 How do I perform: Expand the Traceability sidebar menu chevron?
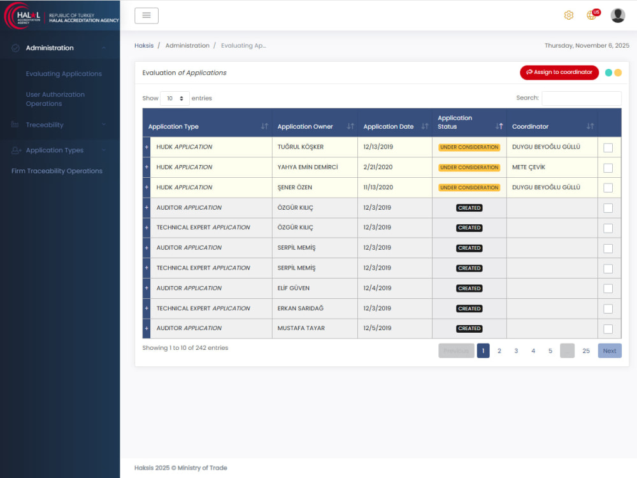(x=104, y=124)
